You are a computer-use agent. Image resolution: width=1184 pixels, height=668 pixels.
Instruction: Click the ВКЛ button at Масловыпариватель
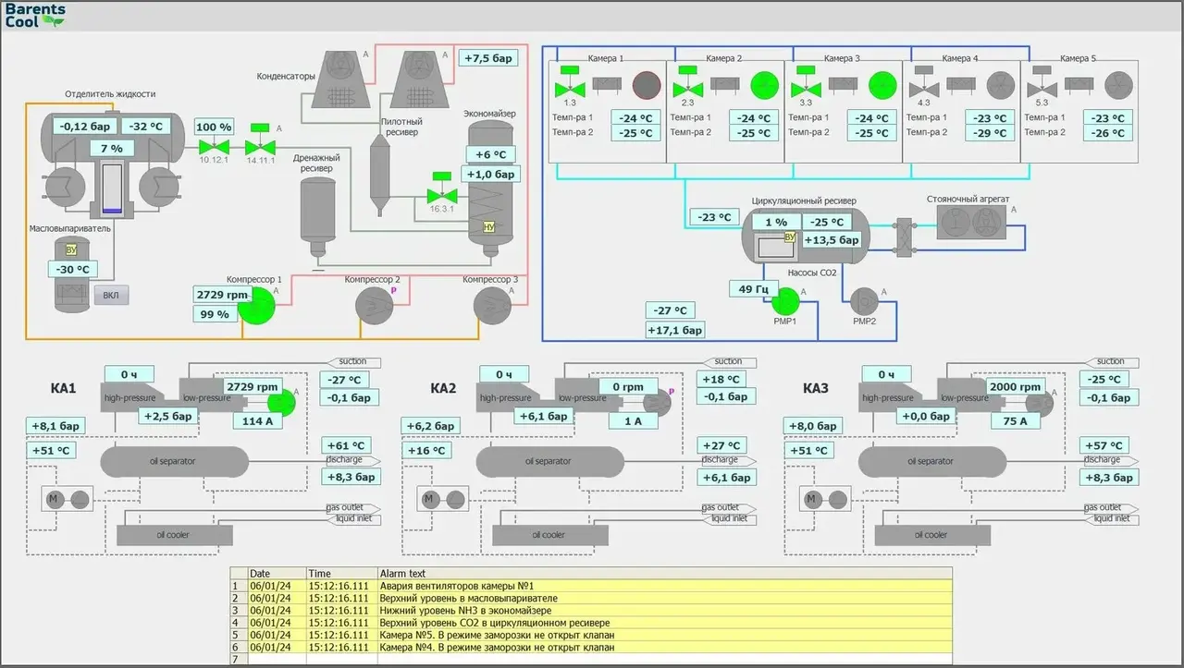(111, 296)
